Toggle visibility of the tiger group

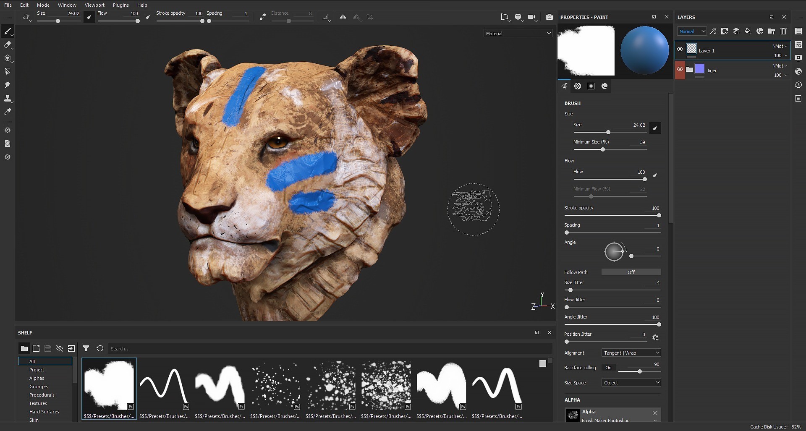pos(680,70)
